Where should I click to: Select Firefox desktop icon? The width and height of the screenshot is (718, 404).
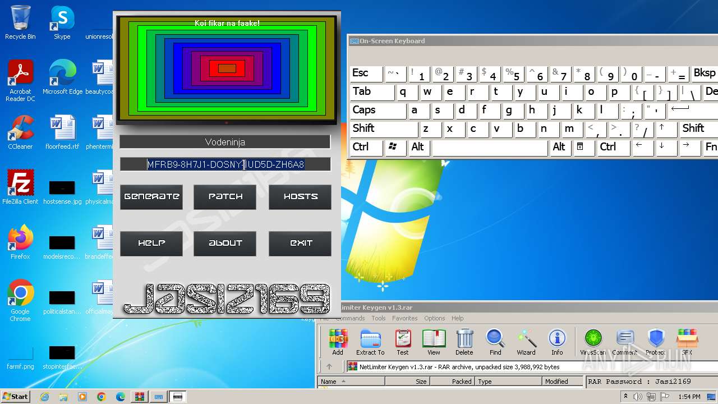[20, 242]
